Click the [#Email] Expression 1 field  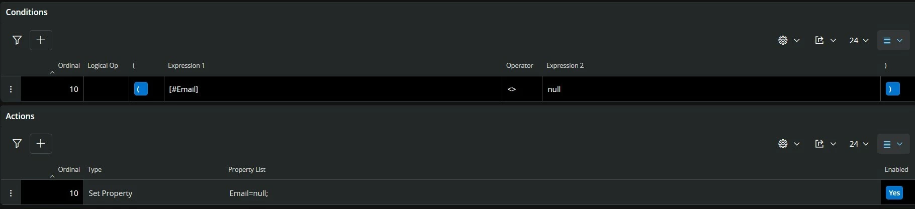click(332, 89)
